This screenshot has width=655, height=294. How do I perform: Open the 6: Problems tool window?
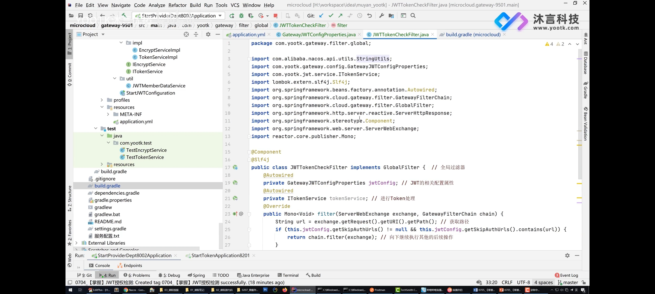pos(137,275)
